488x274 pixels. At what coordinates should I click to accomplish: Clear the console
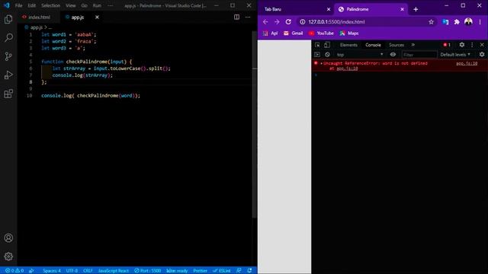point(327,55)
